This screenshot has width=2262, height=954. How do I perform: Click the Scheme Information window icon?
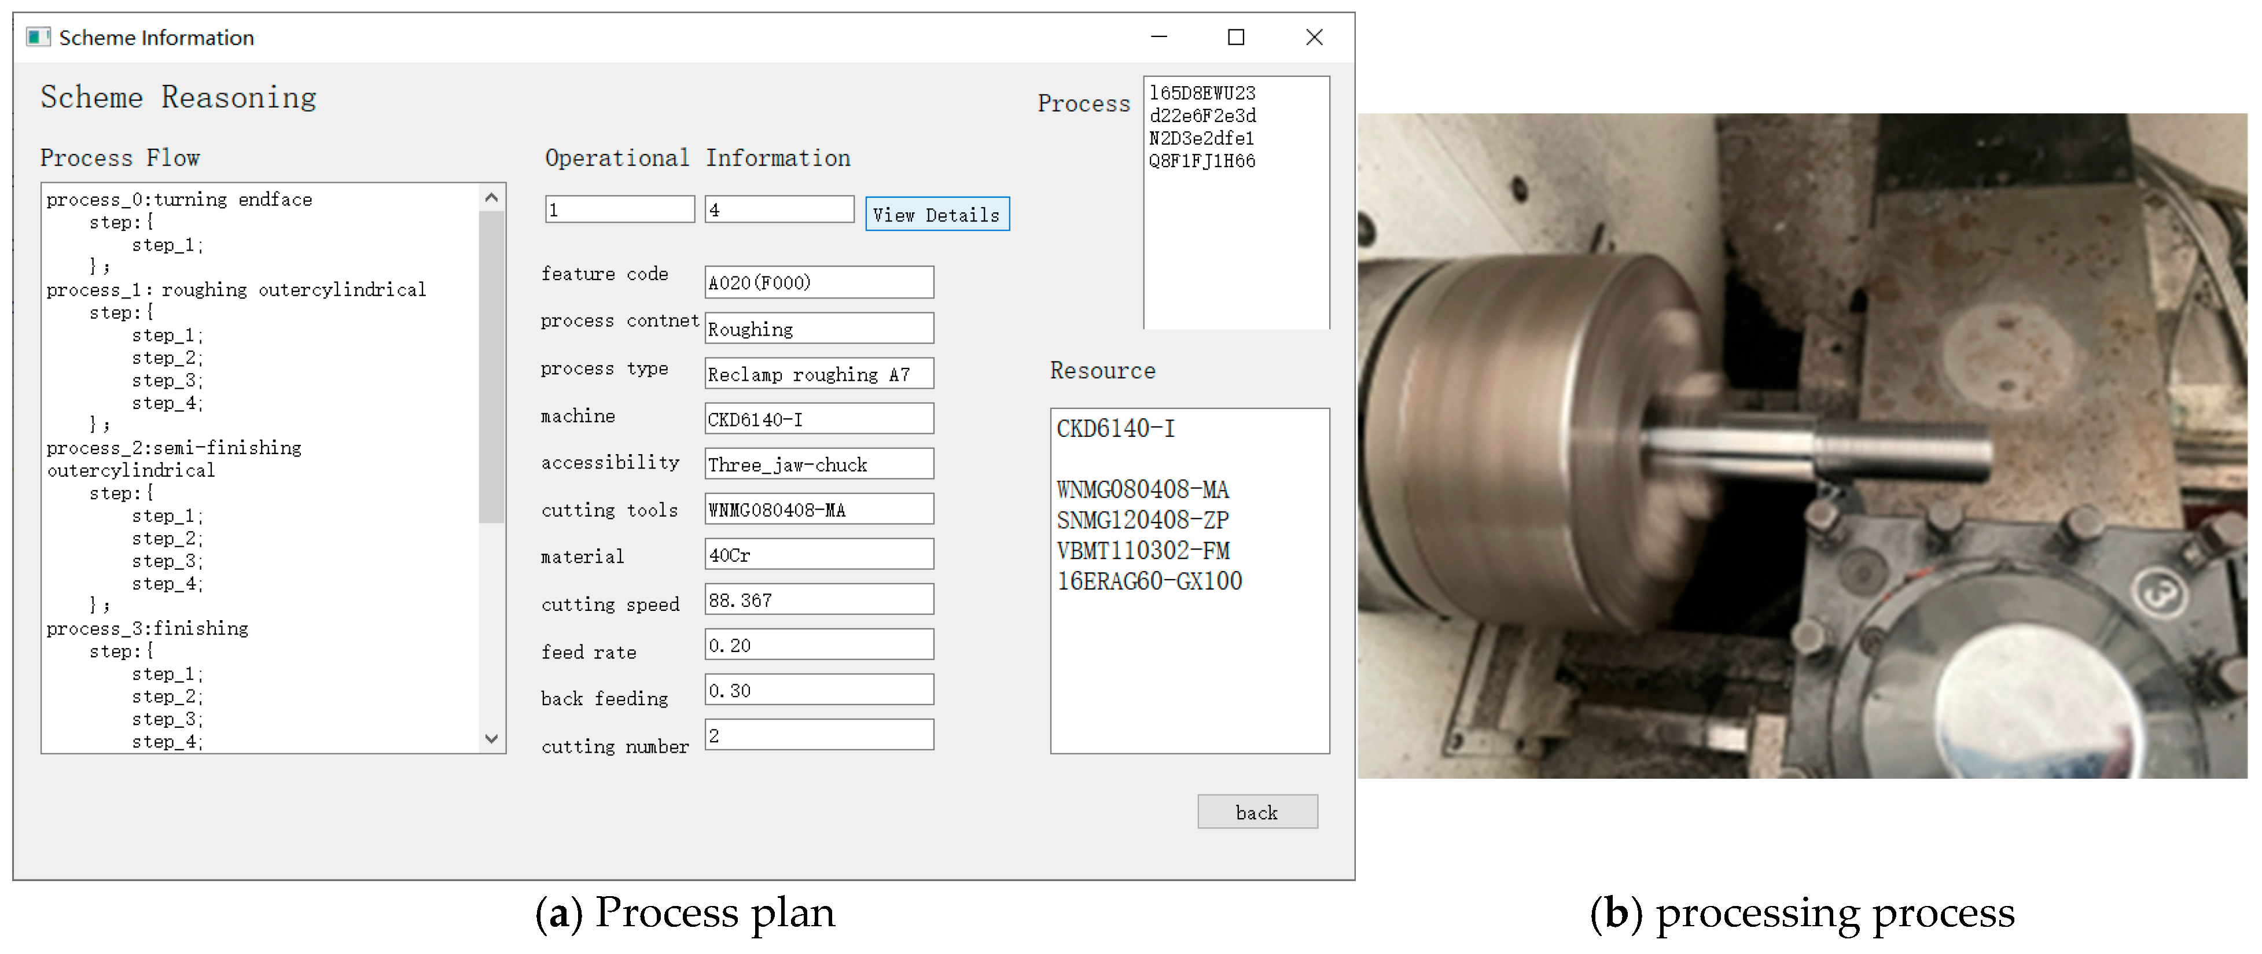click(x=38, y=37)
